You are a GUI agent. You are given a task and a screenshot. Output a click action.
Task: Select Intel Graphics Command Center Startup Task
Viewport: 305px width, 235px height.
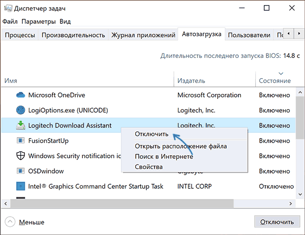(x=96, y=186)
